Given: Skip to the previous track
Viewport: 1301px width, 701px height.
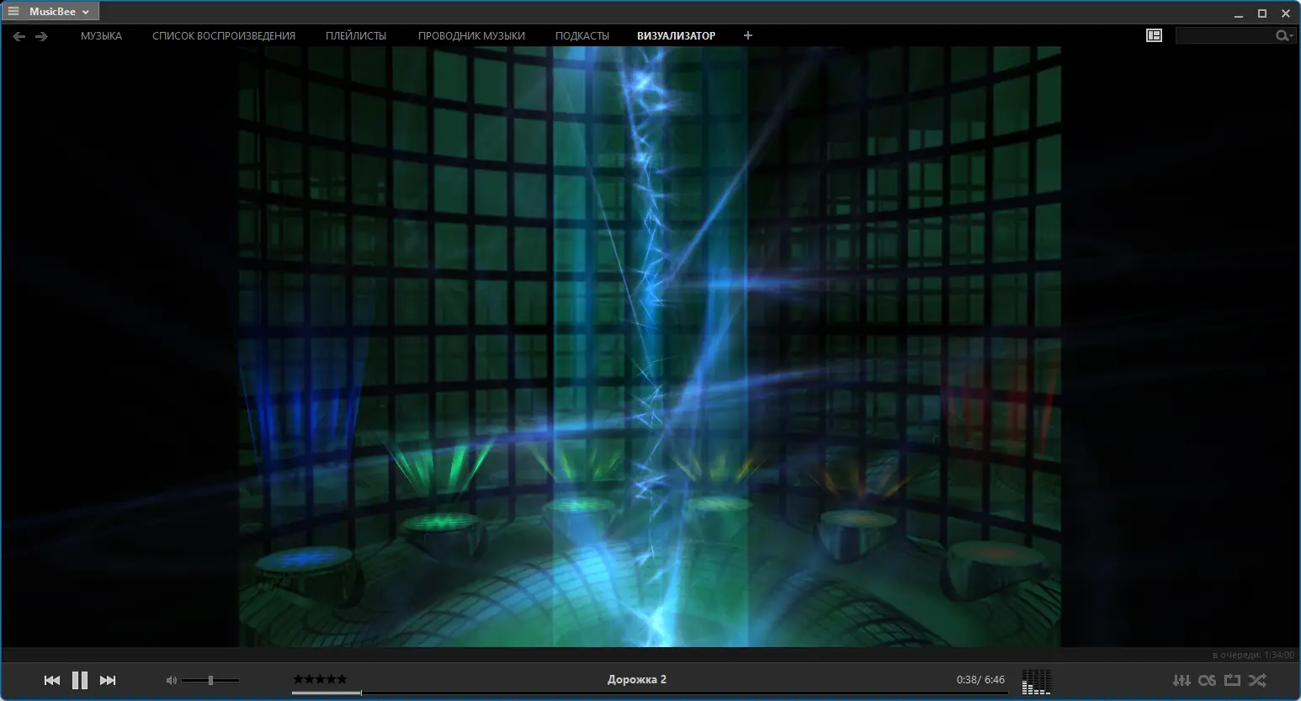Looking at the screenshot, I should click(x=52, y=680).
